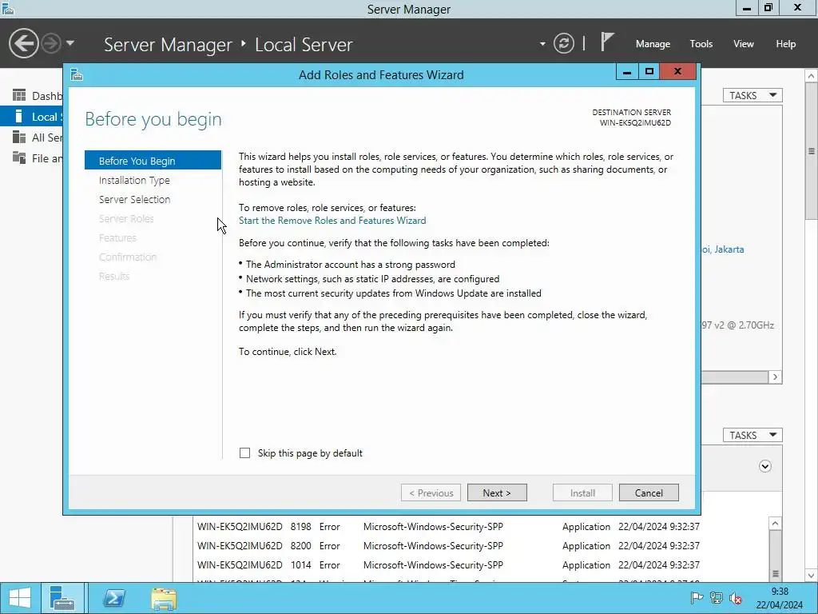This screenshot has width=818, height=614.
Task: Open File Explorer from the taskbar
Action: tap(164, 598)
